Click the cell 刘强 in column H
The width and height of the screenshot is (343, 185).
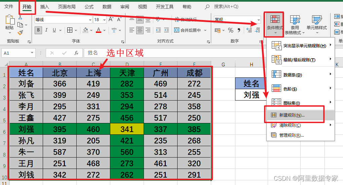pos(252,95)
